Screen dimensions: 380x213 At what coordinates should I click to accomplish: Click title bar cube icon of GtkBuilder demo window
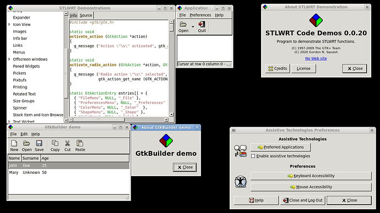coord(10,127)
